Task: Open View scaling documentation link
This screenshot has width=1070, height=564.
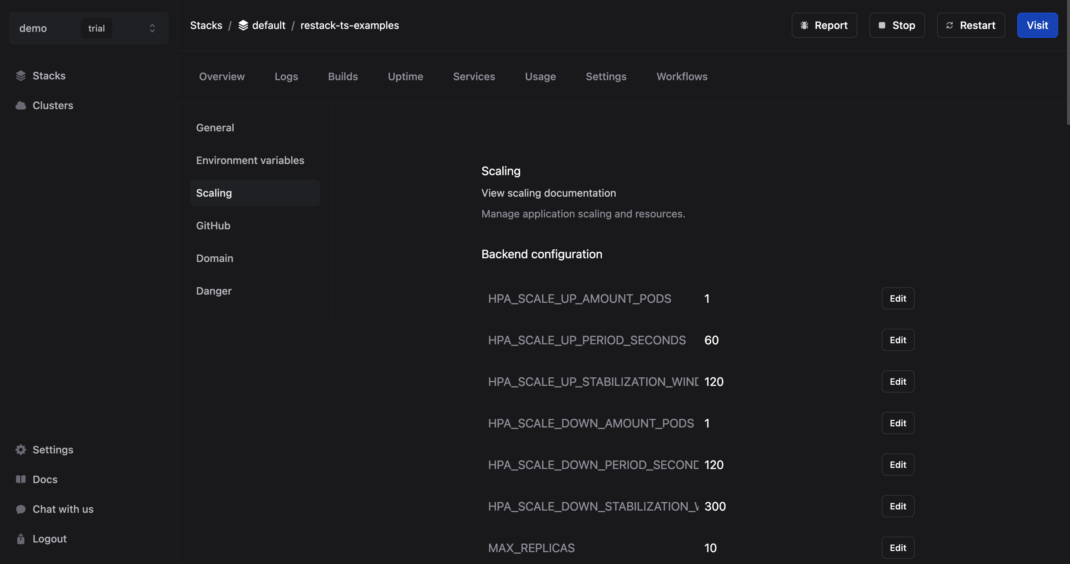Action: coord(548,193)
